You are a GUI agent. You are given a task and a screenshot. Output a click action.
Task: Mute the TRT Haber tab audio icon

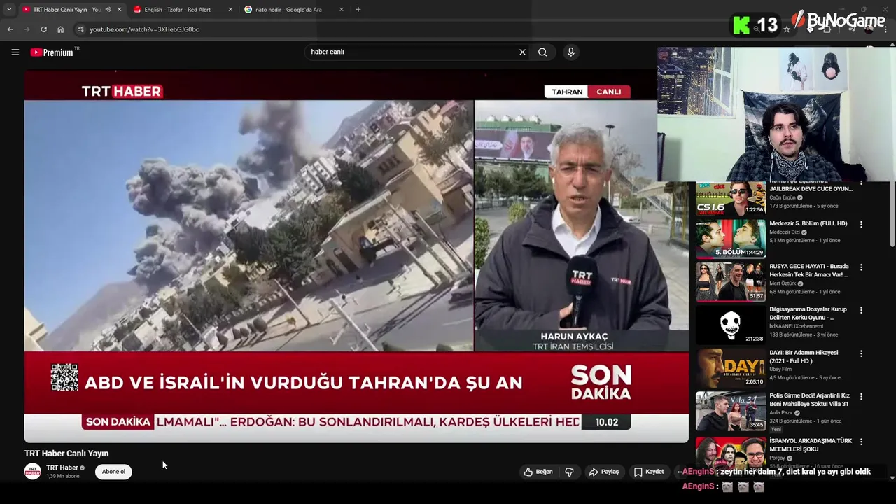pyautogui.click(x=108, y=10)
